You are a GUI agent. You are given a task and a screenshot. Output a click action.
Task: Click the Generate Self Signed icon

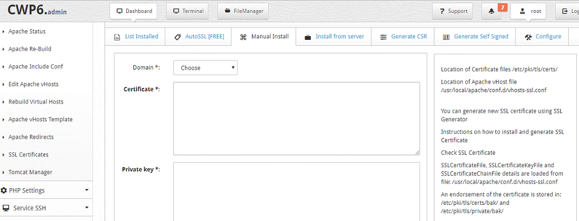[446, 37]
